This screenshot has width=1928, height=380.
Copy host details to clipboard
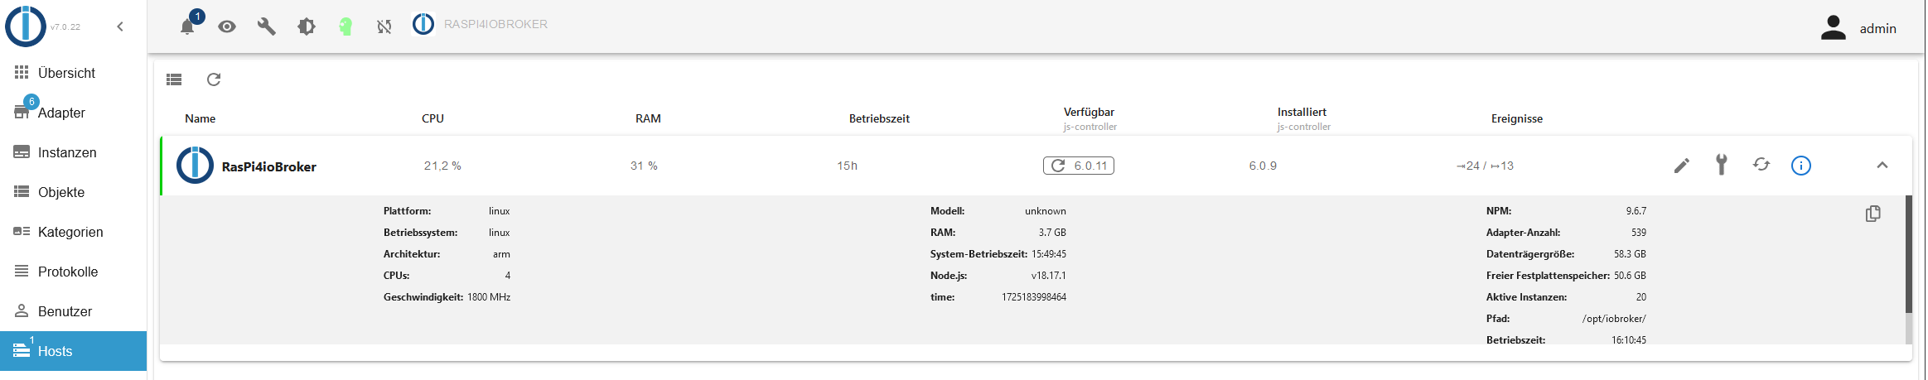pyautogui.click(x=1872, y=214)
